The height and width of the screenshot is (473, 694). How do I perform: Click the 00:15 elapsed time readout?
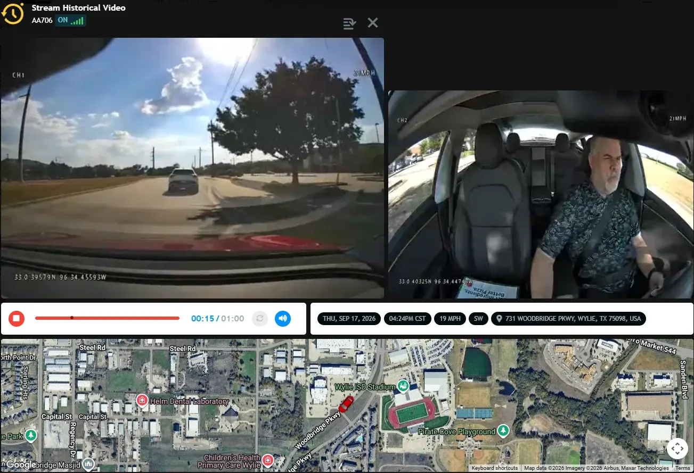[x=202, y=319]
